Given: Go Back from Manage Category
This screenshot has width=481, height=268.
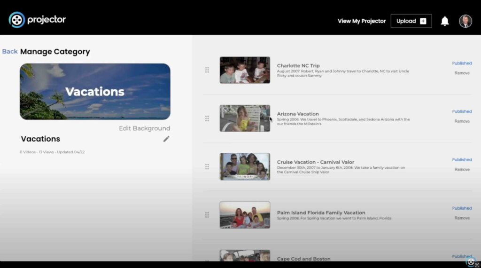Looking at the screenshot, I should tap(10, 52).
